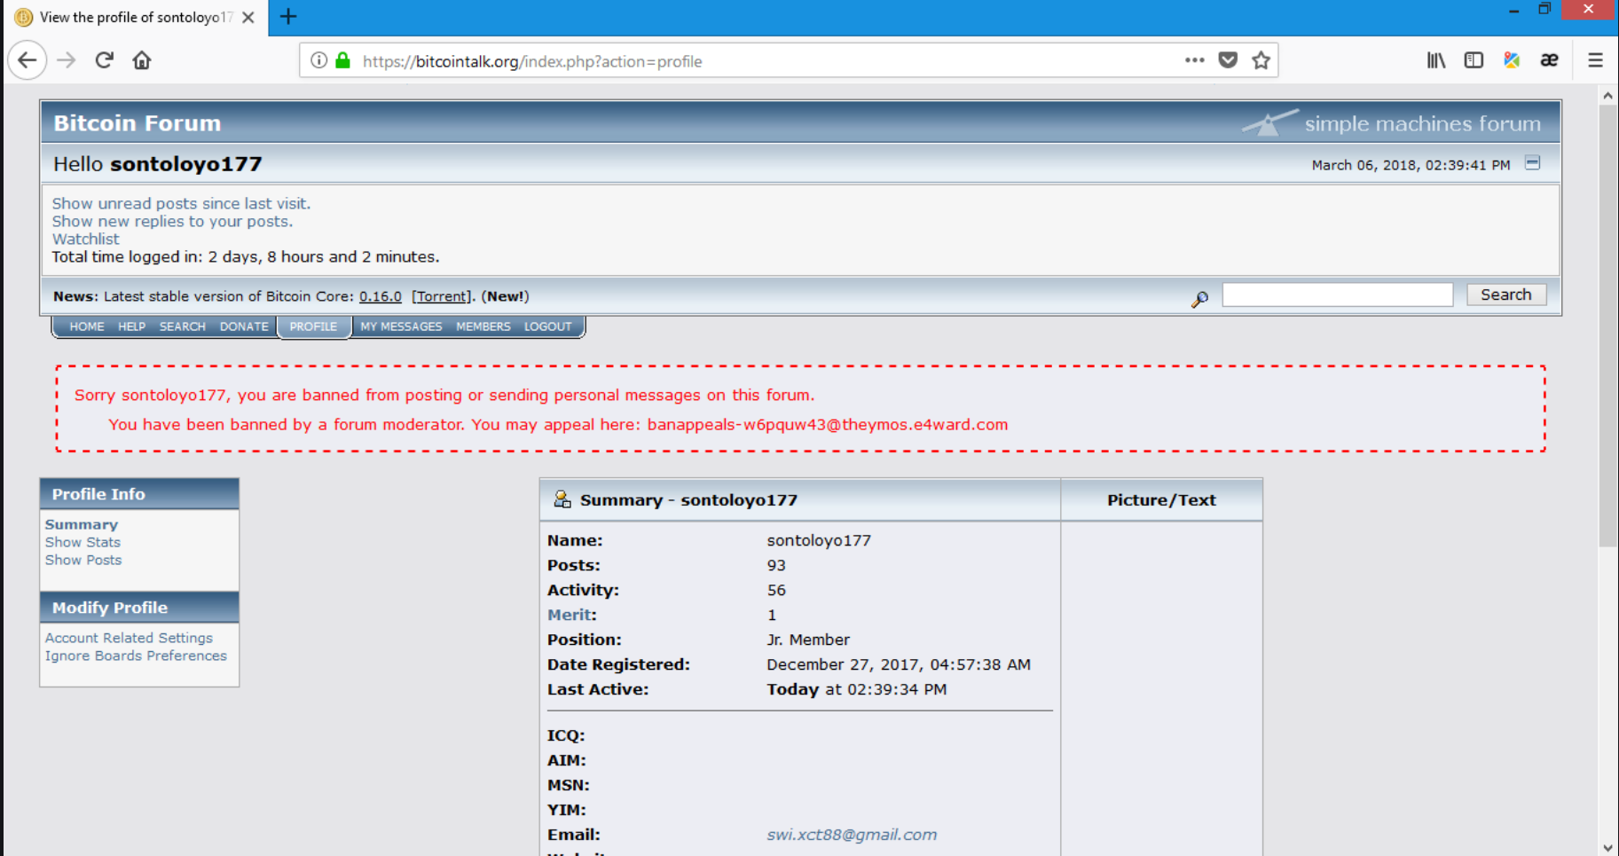Click forum time 'March 06, 2018, 02:39:41 PM'
This screenshot has width=1619, height=856.
[x=1411, y=165]
